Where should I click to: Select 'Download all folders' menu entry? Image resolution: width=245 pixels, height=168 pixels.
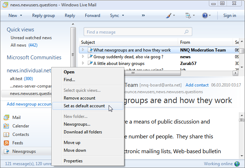pos(83,132)
